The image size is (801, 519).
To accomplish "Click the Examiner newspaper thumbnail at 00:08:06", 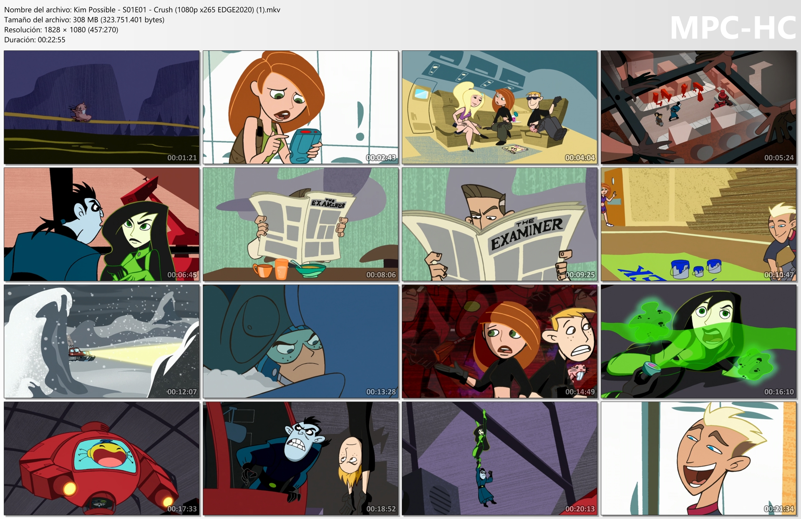I will [300, 225].
